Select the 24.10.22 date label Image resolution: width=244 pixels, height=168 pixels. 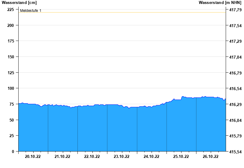(x=152, y=157)
